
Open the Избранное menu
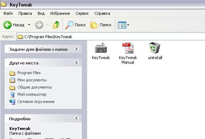(x=60, y=13)
